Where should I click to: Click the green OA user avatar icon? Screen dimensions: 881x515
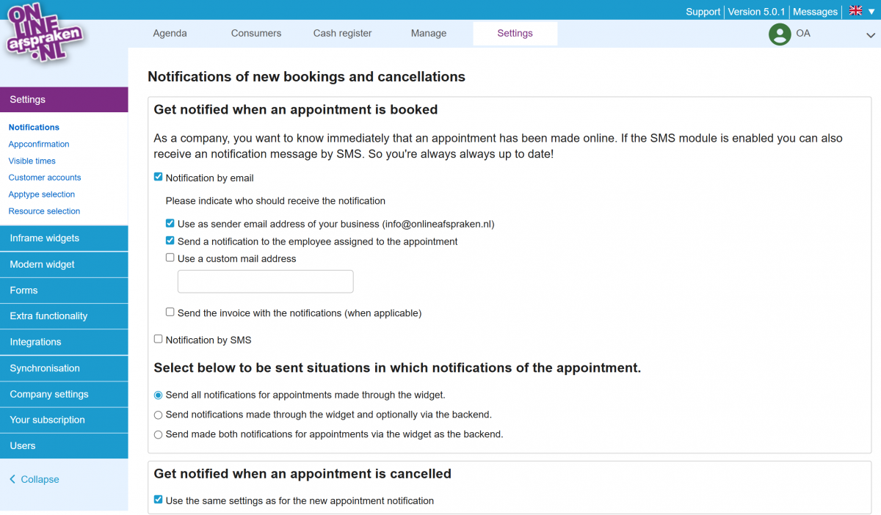(779, 34)
